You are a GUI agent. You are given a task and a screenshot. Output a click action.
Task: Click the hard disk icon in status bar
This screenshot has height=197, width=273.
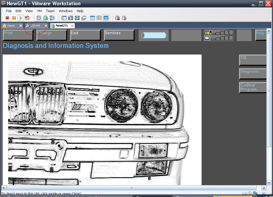244,193
